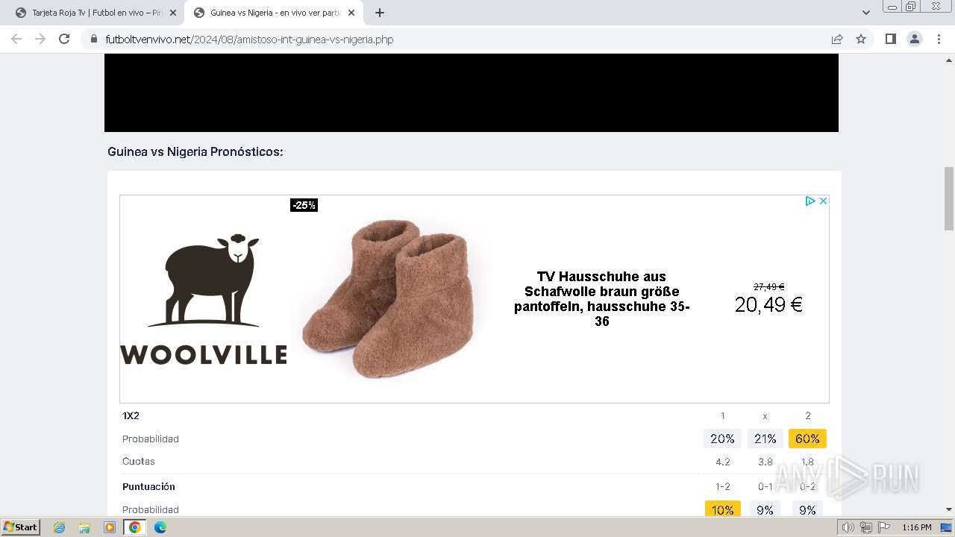
Task: Click the 20,49 € sale price
Action: click(x=768, y=304)
